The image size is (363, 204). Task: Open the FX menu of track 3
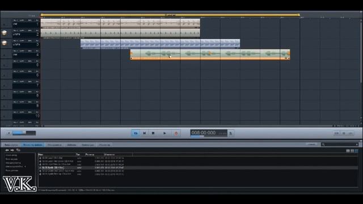[37, 41]
